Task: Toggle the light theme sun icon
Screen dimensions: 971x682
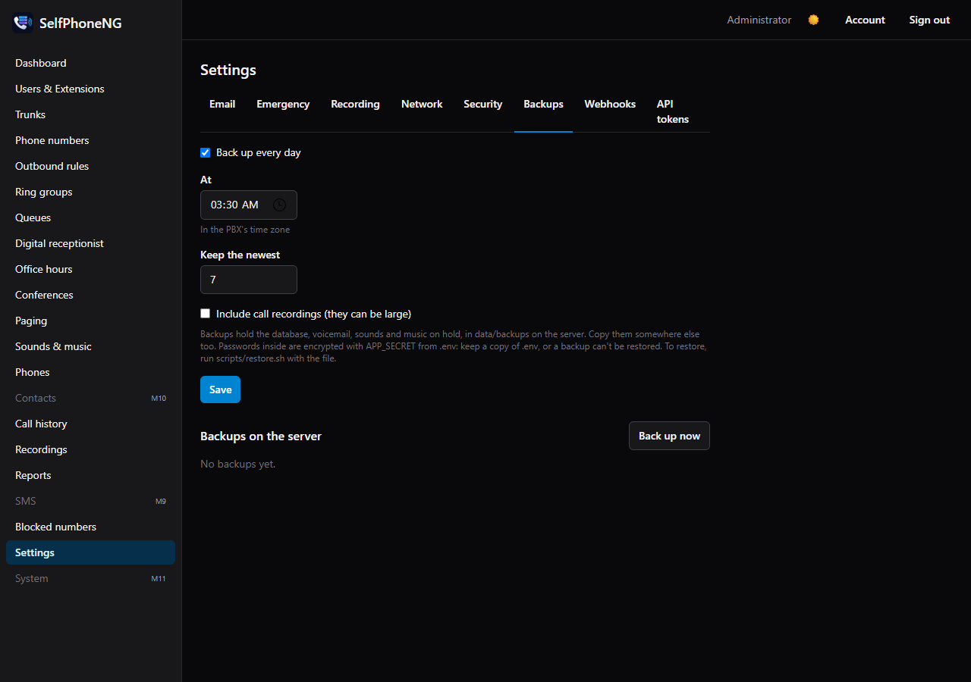Action: coord(813,20)
